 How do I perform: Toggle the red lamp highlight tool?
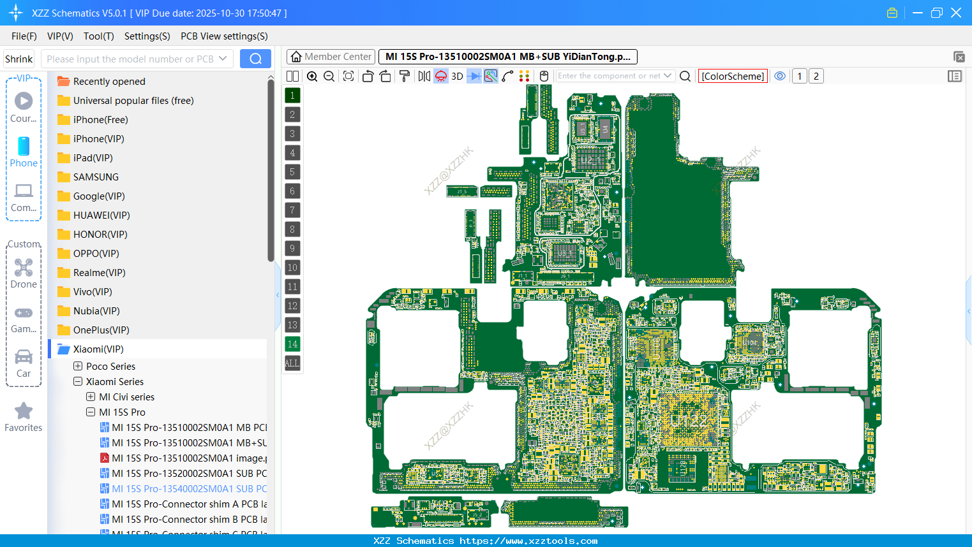tap(441, 76)
